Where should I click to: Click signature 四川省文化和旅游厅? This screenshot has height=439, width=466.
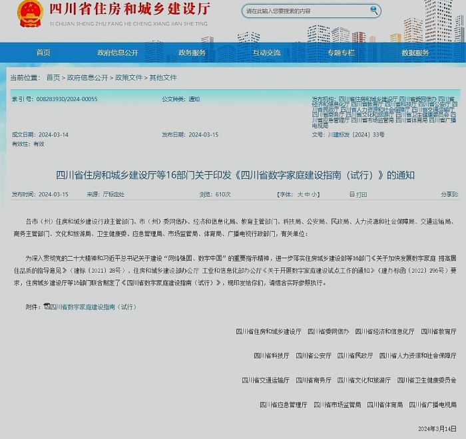(x=363, y=380)
